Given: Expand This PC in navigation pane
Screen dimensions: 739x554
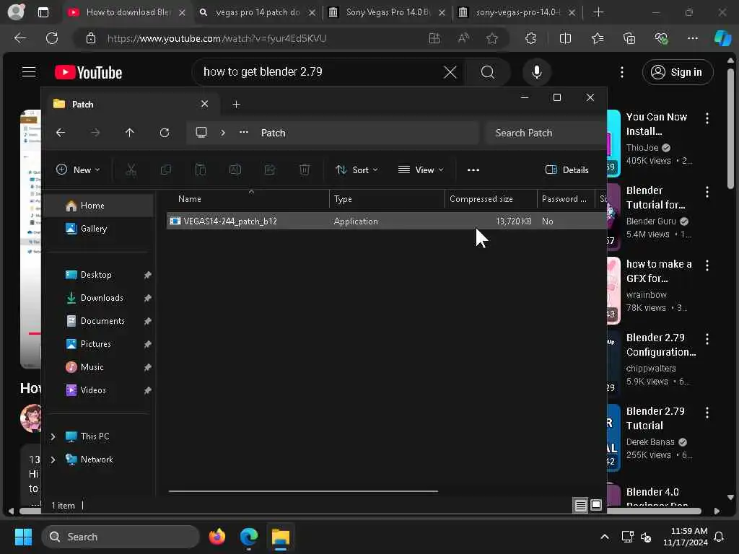Looking at the screenshot, I should click(x=53, y=436).
